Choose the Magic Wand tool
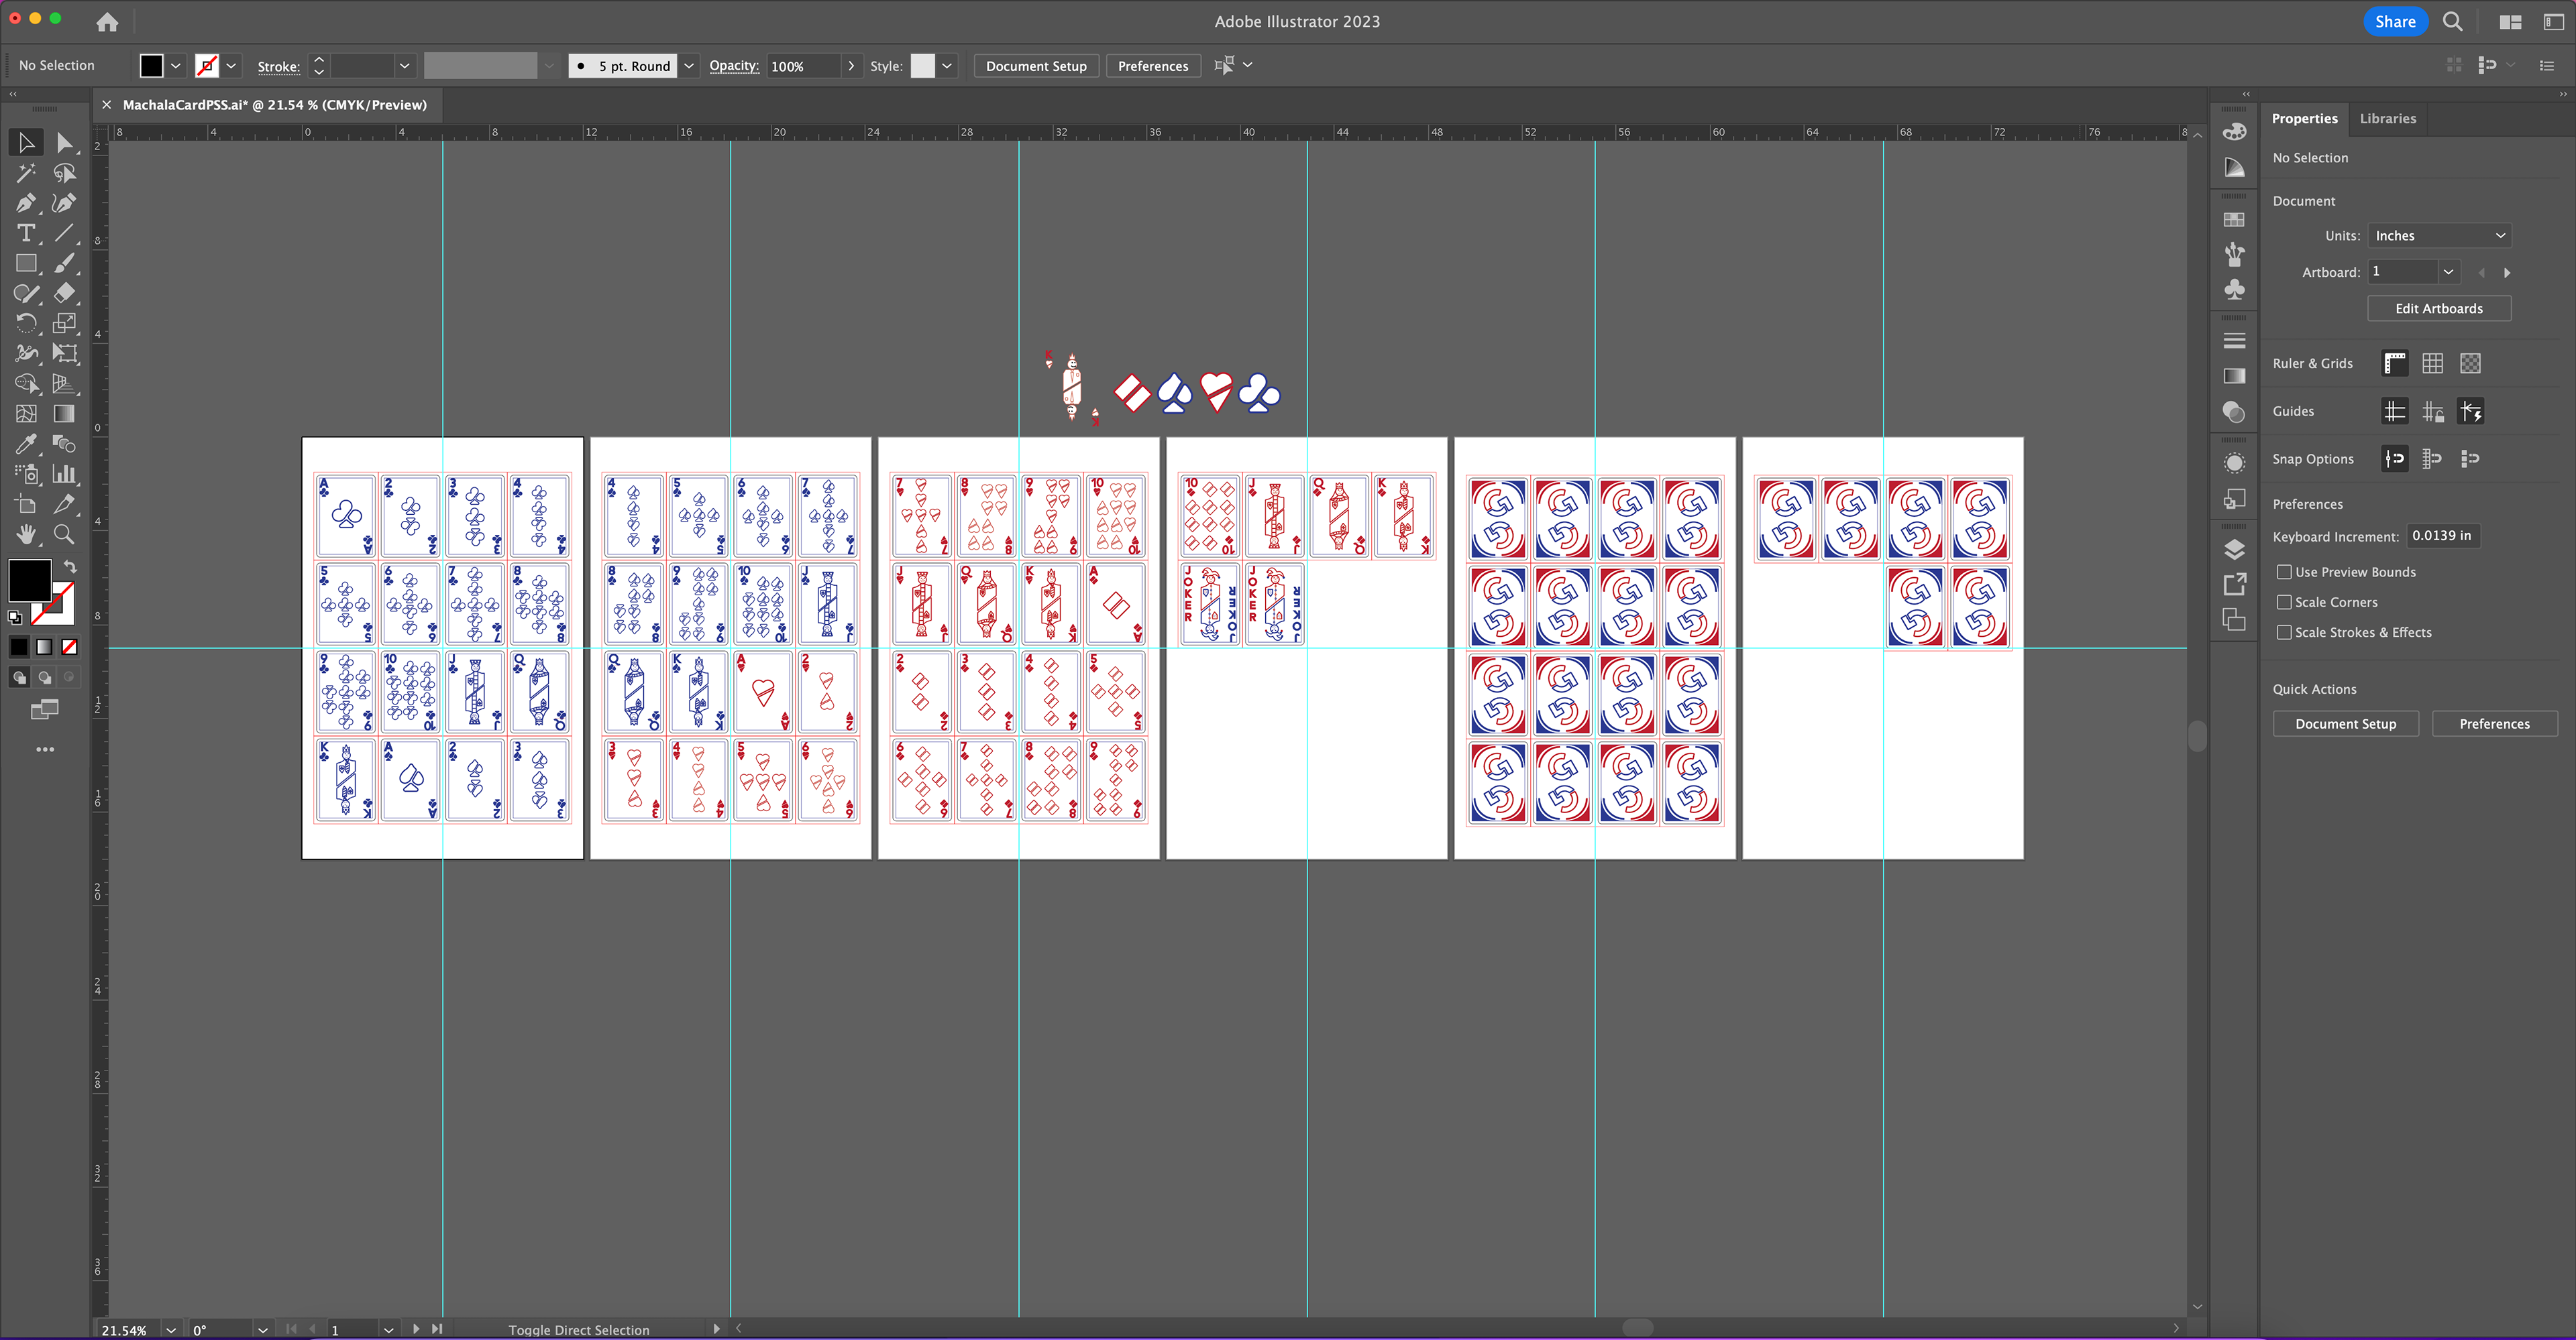The width and height of the screenshot is (2576, 1340). 26,173
